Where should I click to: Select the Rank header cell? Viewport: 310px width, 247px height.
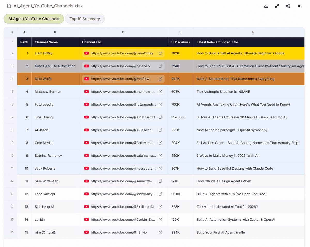coord(24,42)
